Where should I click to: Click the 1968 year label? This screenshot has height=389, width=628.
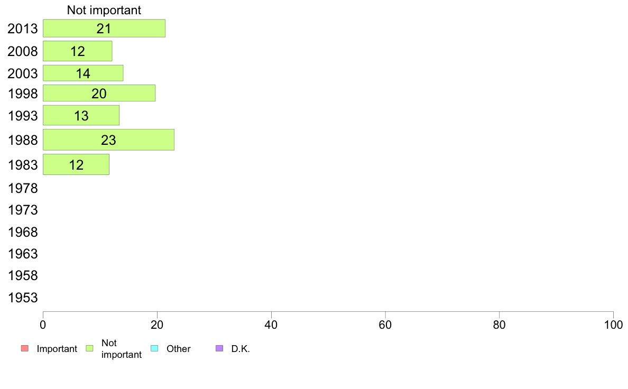pos(23,232)
